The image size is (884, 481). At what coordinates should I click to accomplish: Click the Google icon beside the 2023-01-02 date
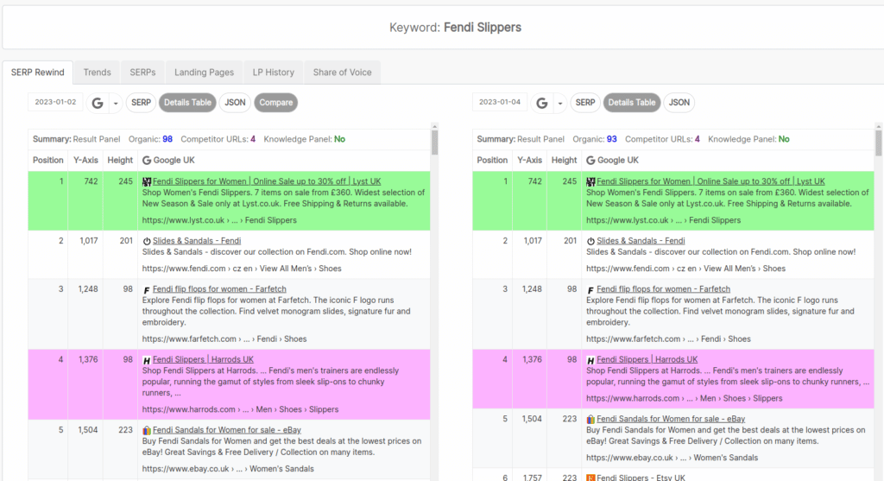98,103
